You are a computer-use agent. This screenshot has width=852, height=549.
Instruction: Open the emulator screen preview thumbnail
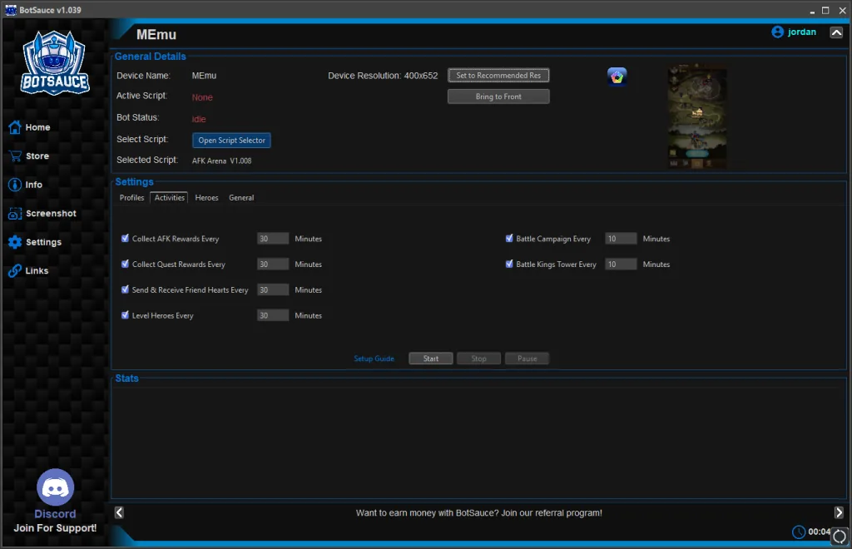697,116
